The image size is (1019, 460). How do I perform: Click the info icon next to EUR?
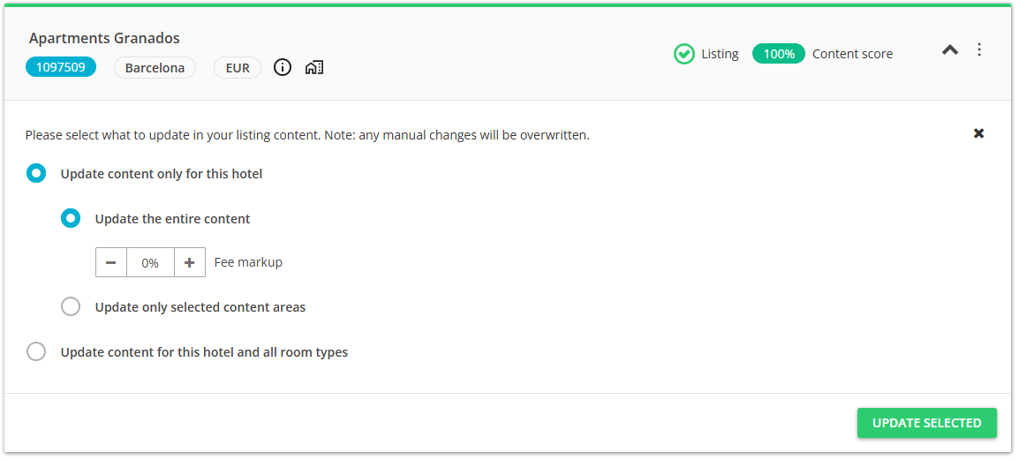[x=283, y=68]
